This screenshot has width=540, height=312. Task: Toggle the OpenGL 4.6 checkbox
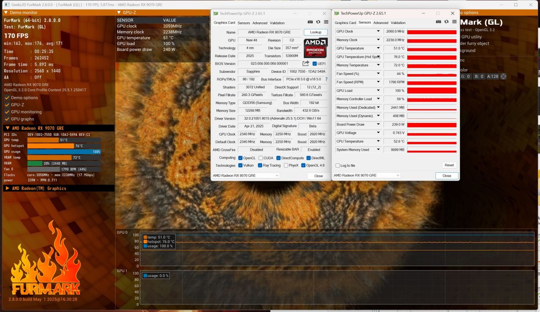pos(303,165)
